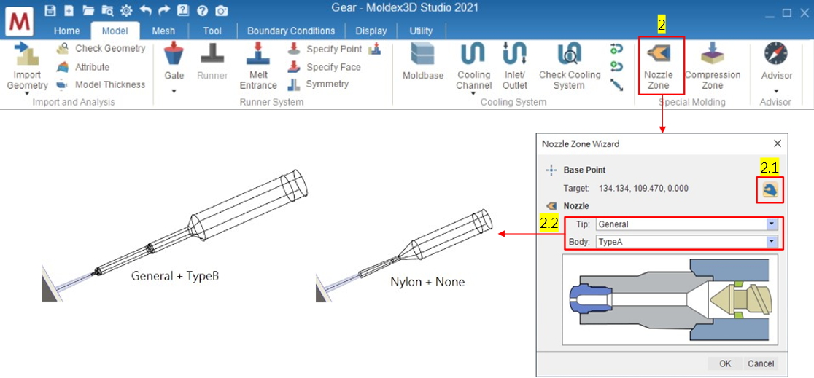Click the top small green-plus cooling loop icon

click(x=616, y=49)
